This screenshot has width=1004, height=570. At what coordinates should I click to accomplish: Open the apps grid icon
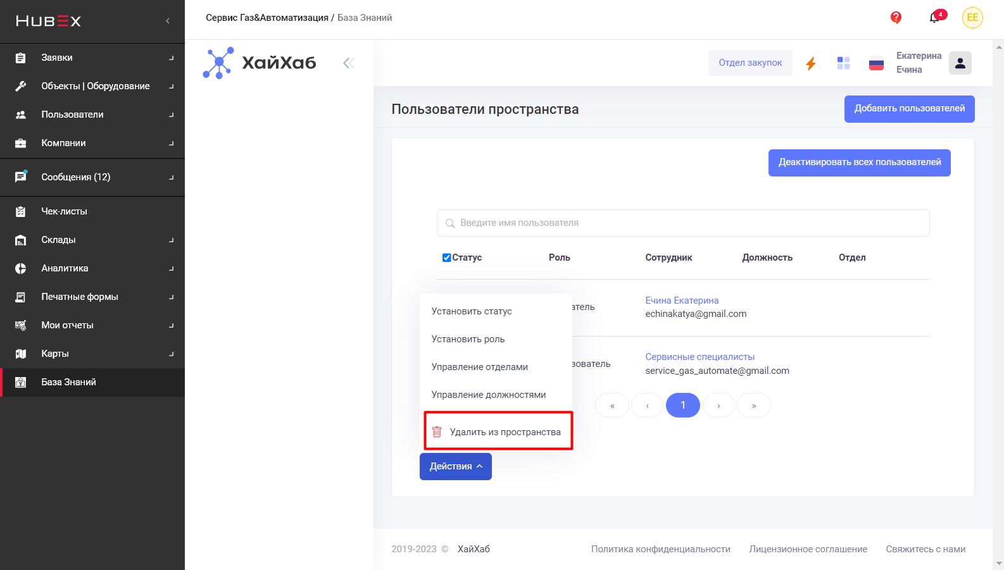tap(843, 63)
